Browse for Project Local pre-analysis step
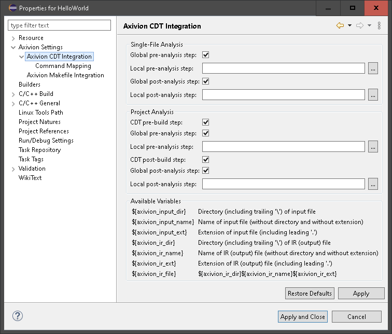Viewport: 392px width, 334px height. coord(373,146)
